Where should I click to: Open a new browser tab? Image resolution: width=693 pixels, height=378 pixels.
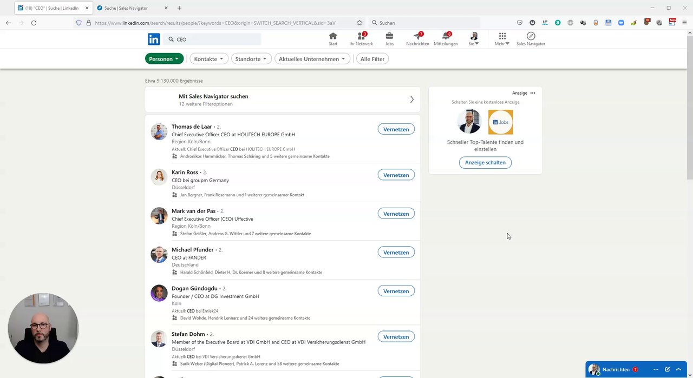pos(179,8)
